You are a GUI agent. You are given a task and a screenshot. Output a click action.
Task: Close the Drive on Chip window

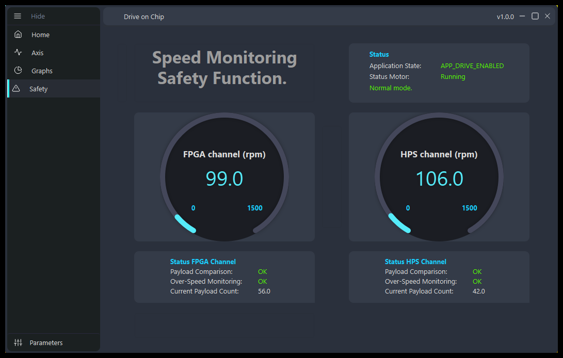(548, 16)
